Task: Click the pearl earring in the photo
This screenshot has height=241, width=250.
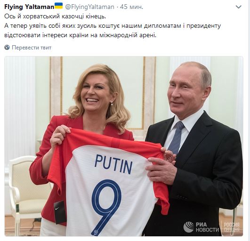Action: click(112, 103)
